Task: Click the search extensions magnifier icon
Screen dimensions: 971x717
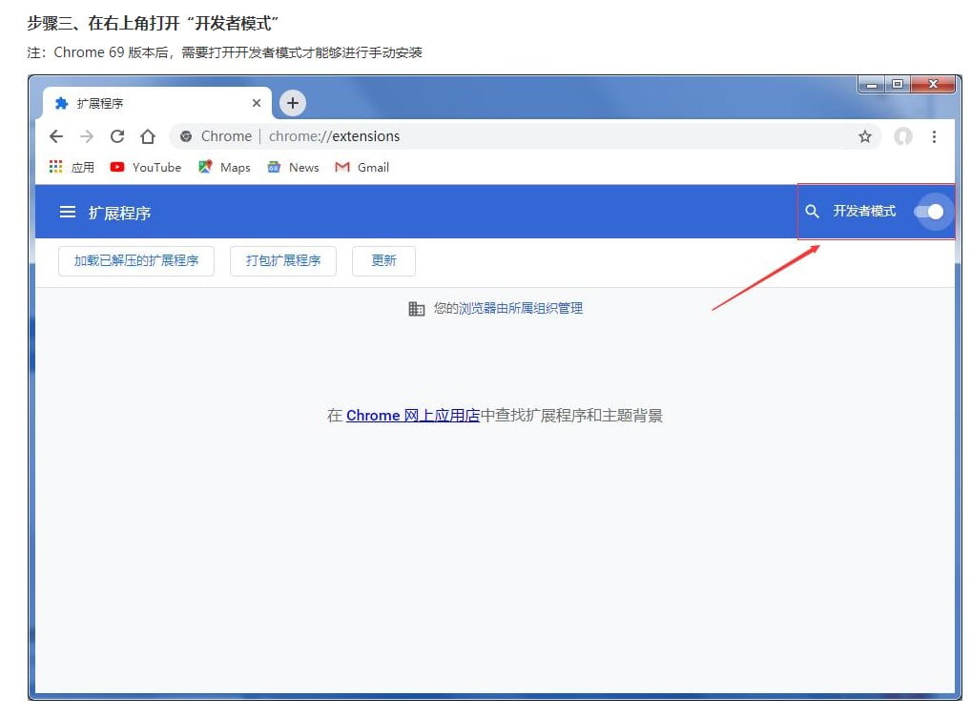Action: click(812, 212)
